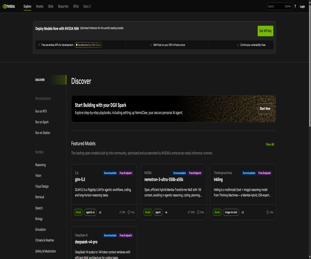This screenshot has width=311, height=259.
Task: Switch to the Explore tab
Action: 27,6
